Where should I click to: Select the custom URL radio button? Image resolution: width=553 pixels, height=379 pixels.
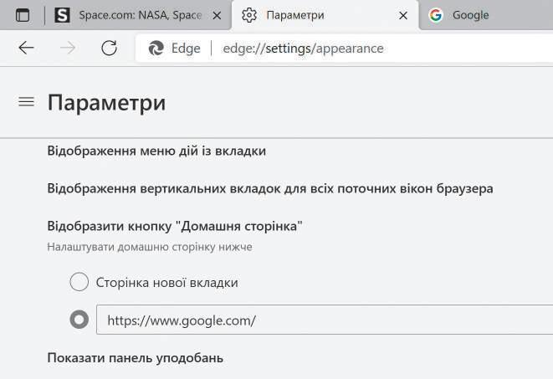pos(79,320)
